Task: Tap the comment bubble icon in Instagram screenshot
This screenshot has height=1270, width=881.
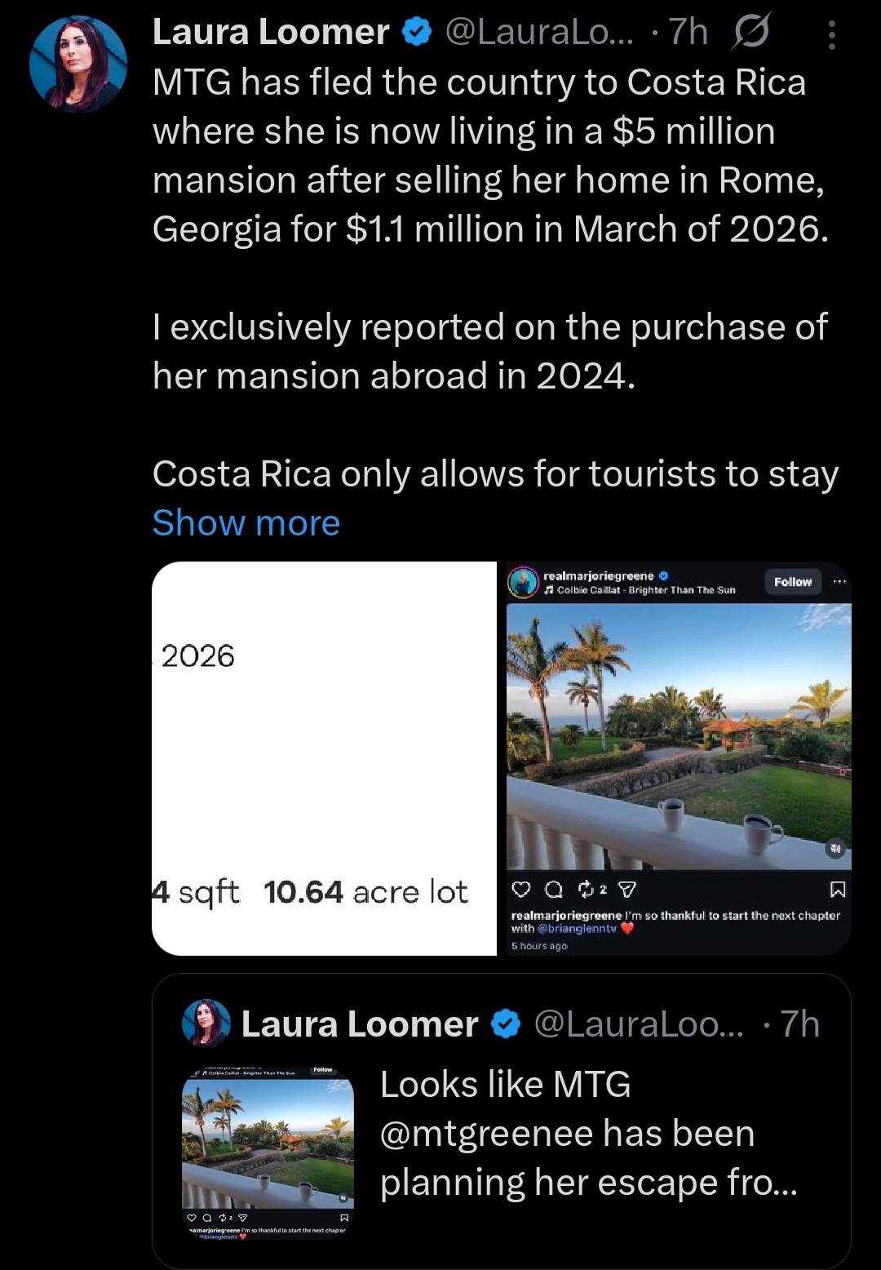Action: pos(553,890)
